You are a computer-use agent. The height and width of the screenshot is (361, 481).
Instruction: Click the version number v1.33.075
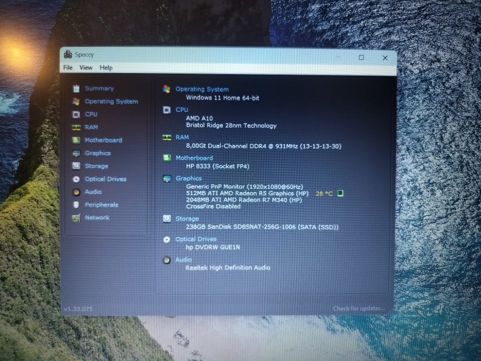point(79,309)
